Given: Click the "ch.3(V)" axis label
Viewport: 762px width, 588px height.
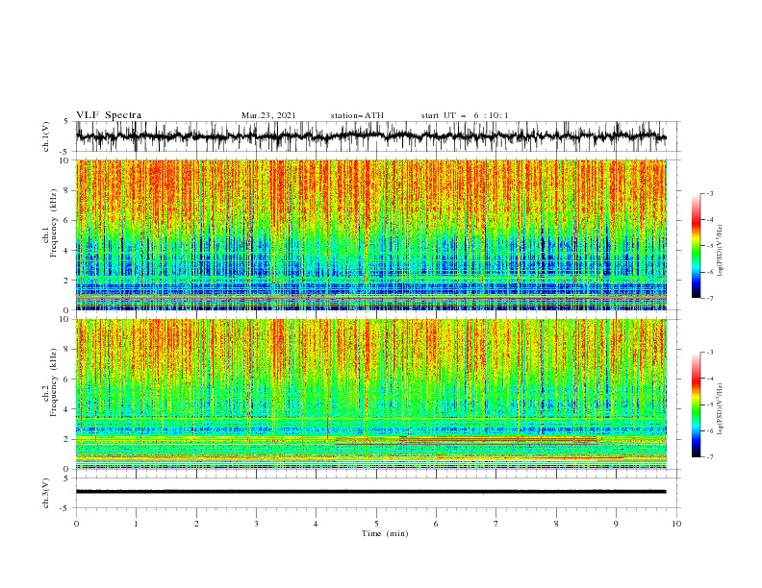Looking at the screenshot, I should 46,493.
